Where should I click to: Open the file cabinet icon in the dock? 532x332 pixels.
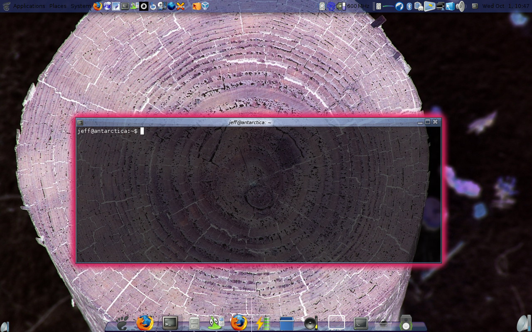(194, 323)
